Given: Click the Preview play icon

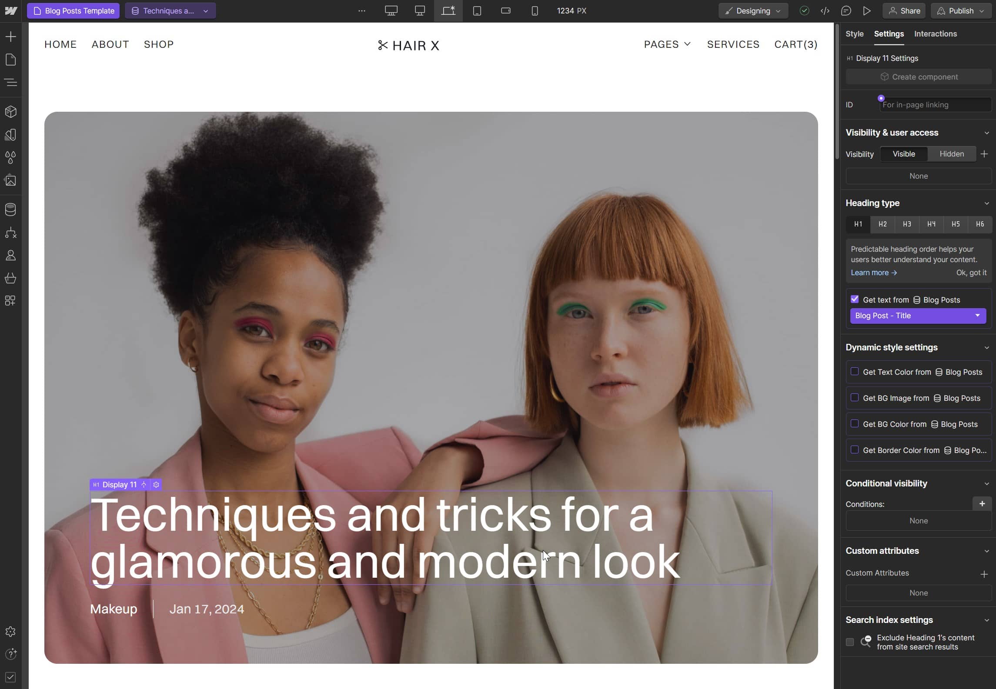Looking at the screenshot, I should click(866, 11).
